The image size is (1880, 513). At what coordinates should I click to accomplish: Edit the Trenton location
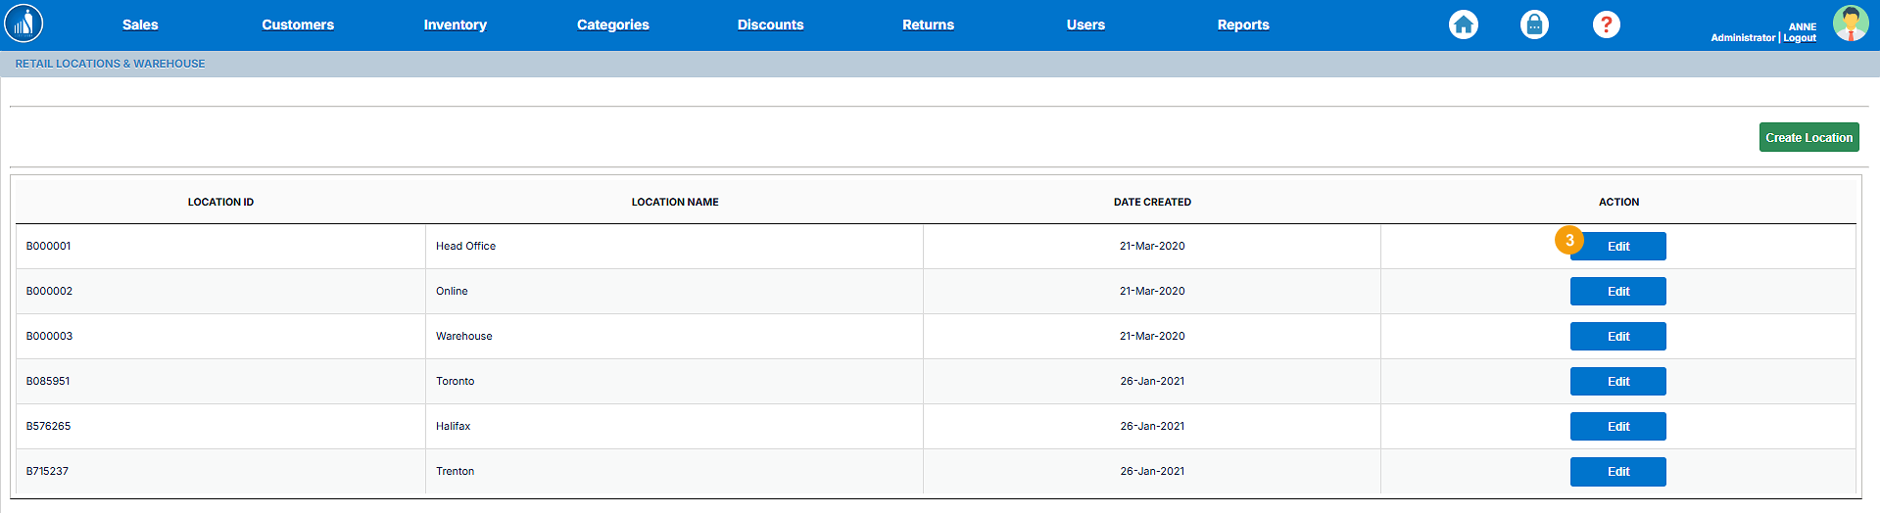(1617, 472)
